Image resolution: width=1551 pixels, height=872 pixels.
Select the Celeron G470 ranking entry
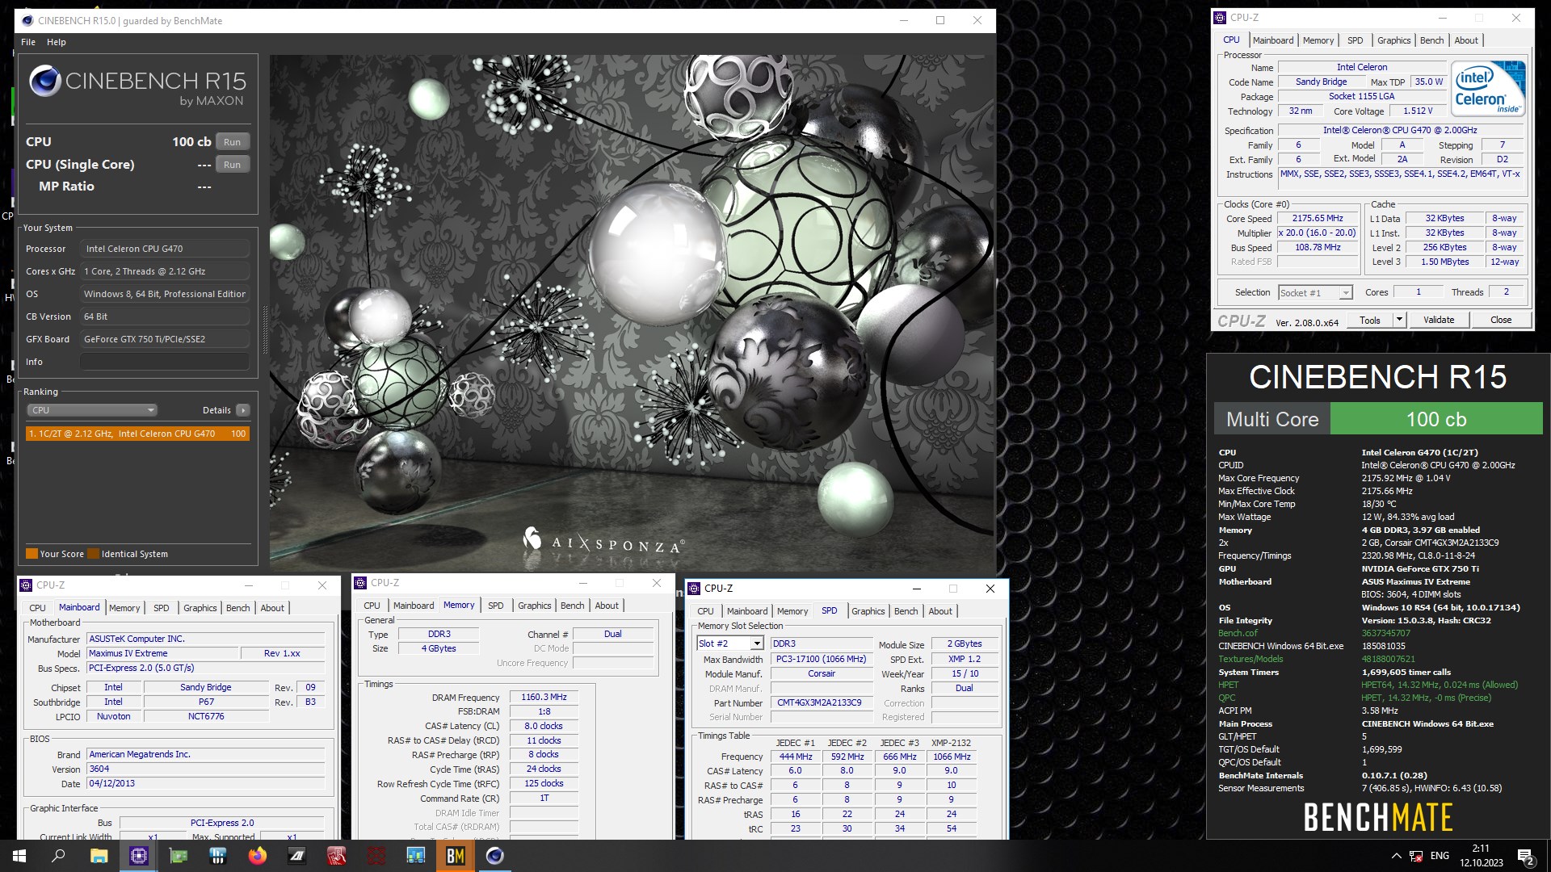pos(137,434)
